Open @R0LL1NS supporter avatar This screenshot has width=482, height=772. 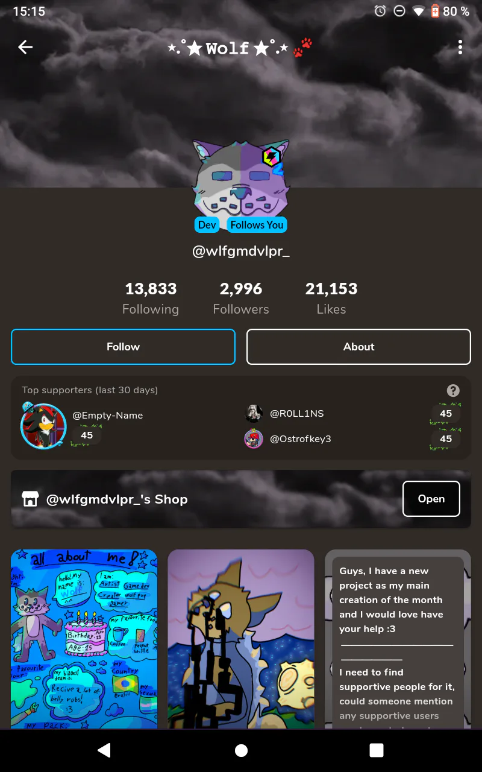[254, 413]
